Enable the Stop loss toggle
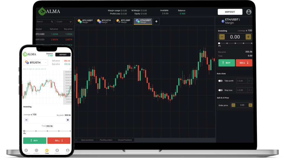The width and height of the screenshot is (284, 160). [220, 90]
